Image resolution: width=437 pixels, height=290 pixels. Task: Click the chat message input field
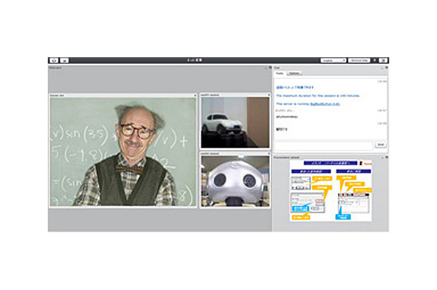click(324, 144)
